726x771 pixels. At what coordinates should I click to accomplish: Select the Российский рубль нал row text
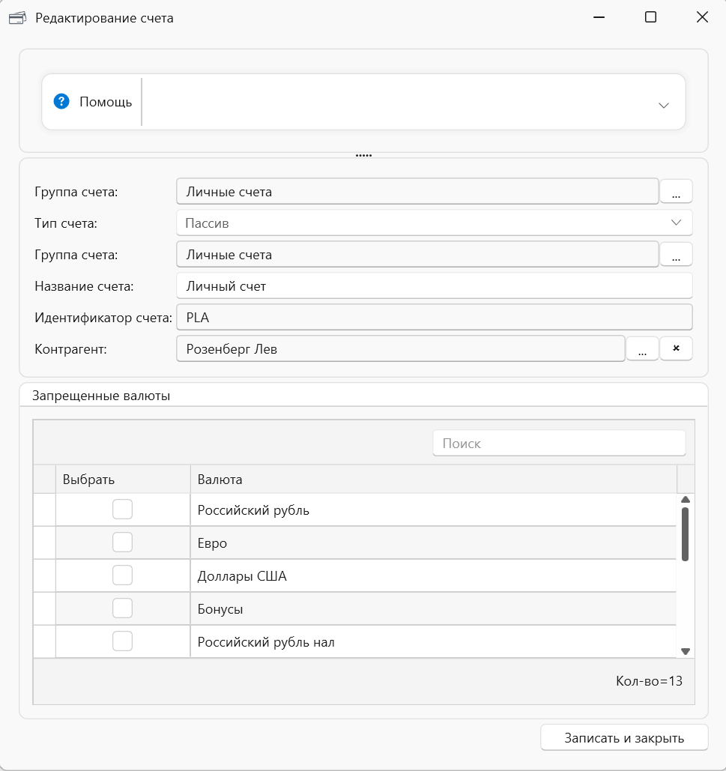[x=266, y=642]
